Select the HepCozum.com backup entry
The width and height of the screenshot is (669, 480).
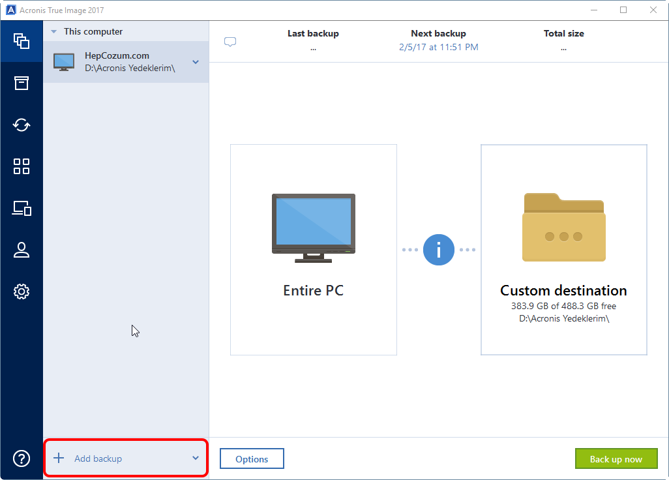click(126, 62)
